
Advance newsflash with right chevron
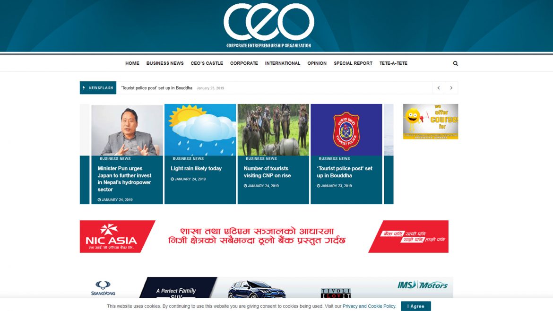(x=451, y=88)
